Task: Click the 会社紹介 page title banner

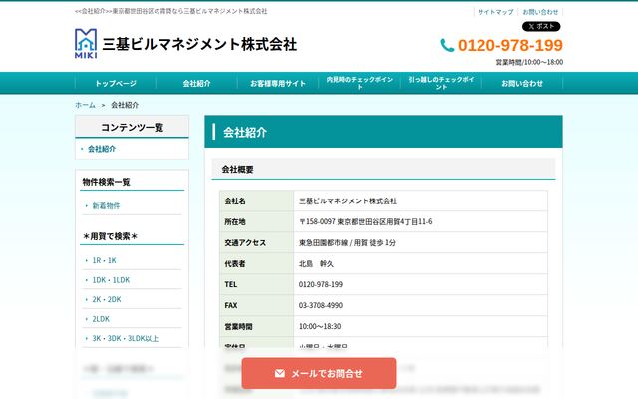Action: tap(384, 132)
